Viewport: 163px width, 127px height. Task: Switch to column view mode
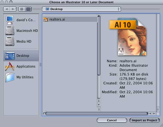pyautogui.click(x=28, y=9)
